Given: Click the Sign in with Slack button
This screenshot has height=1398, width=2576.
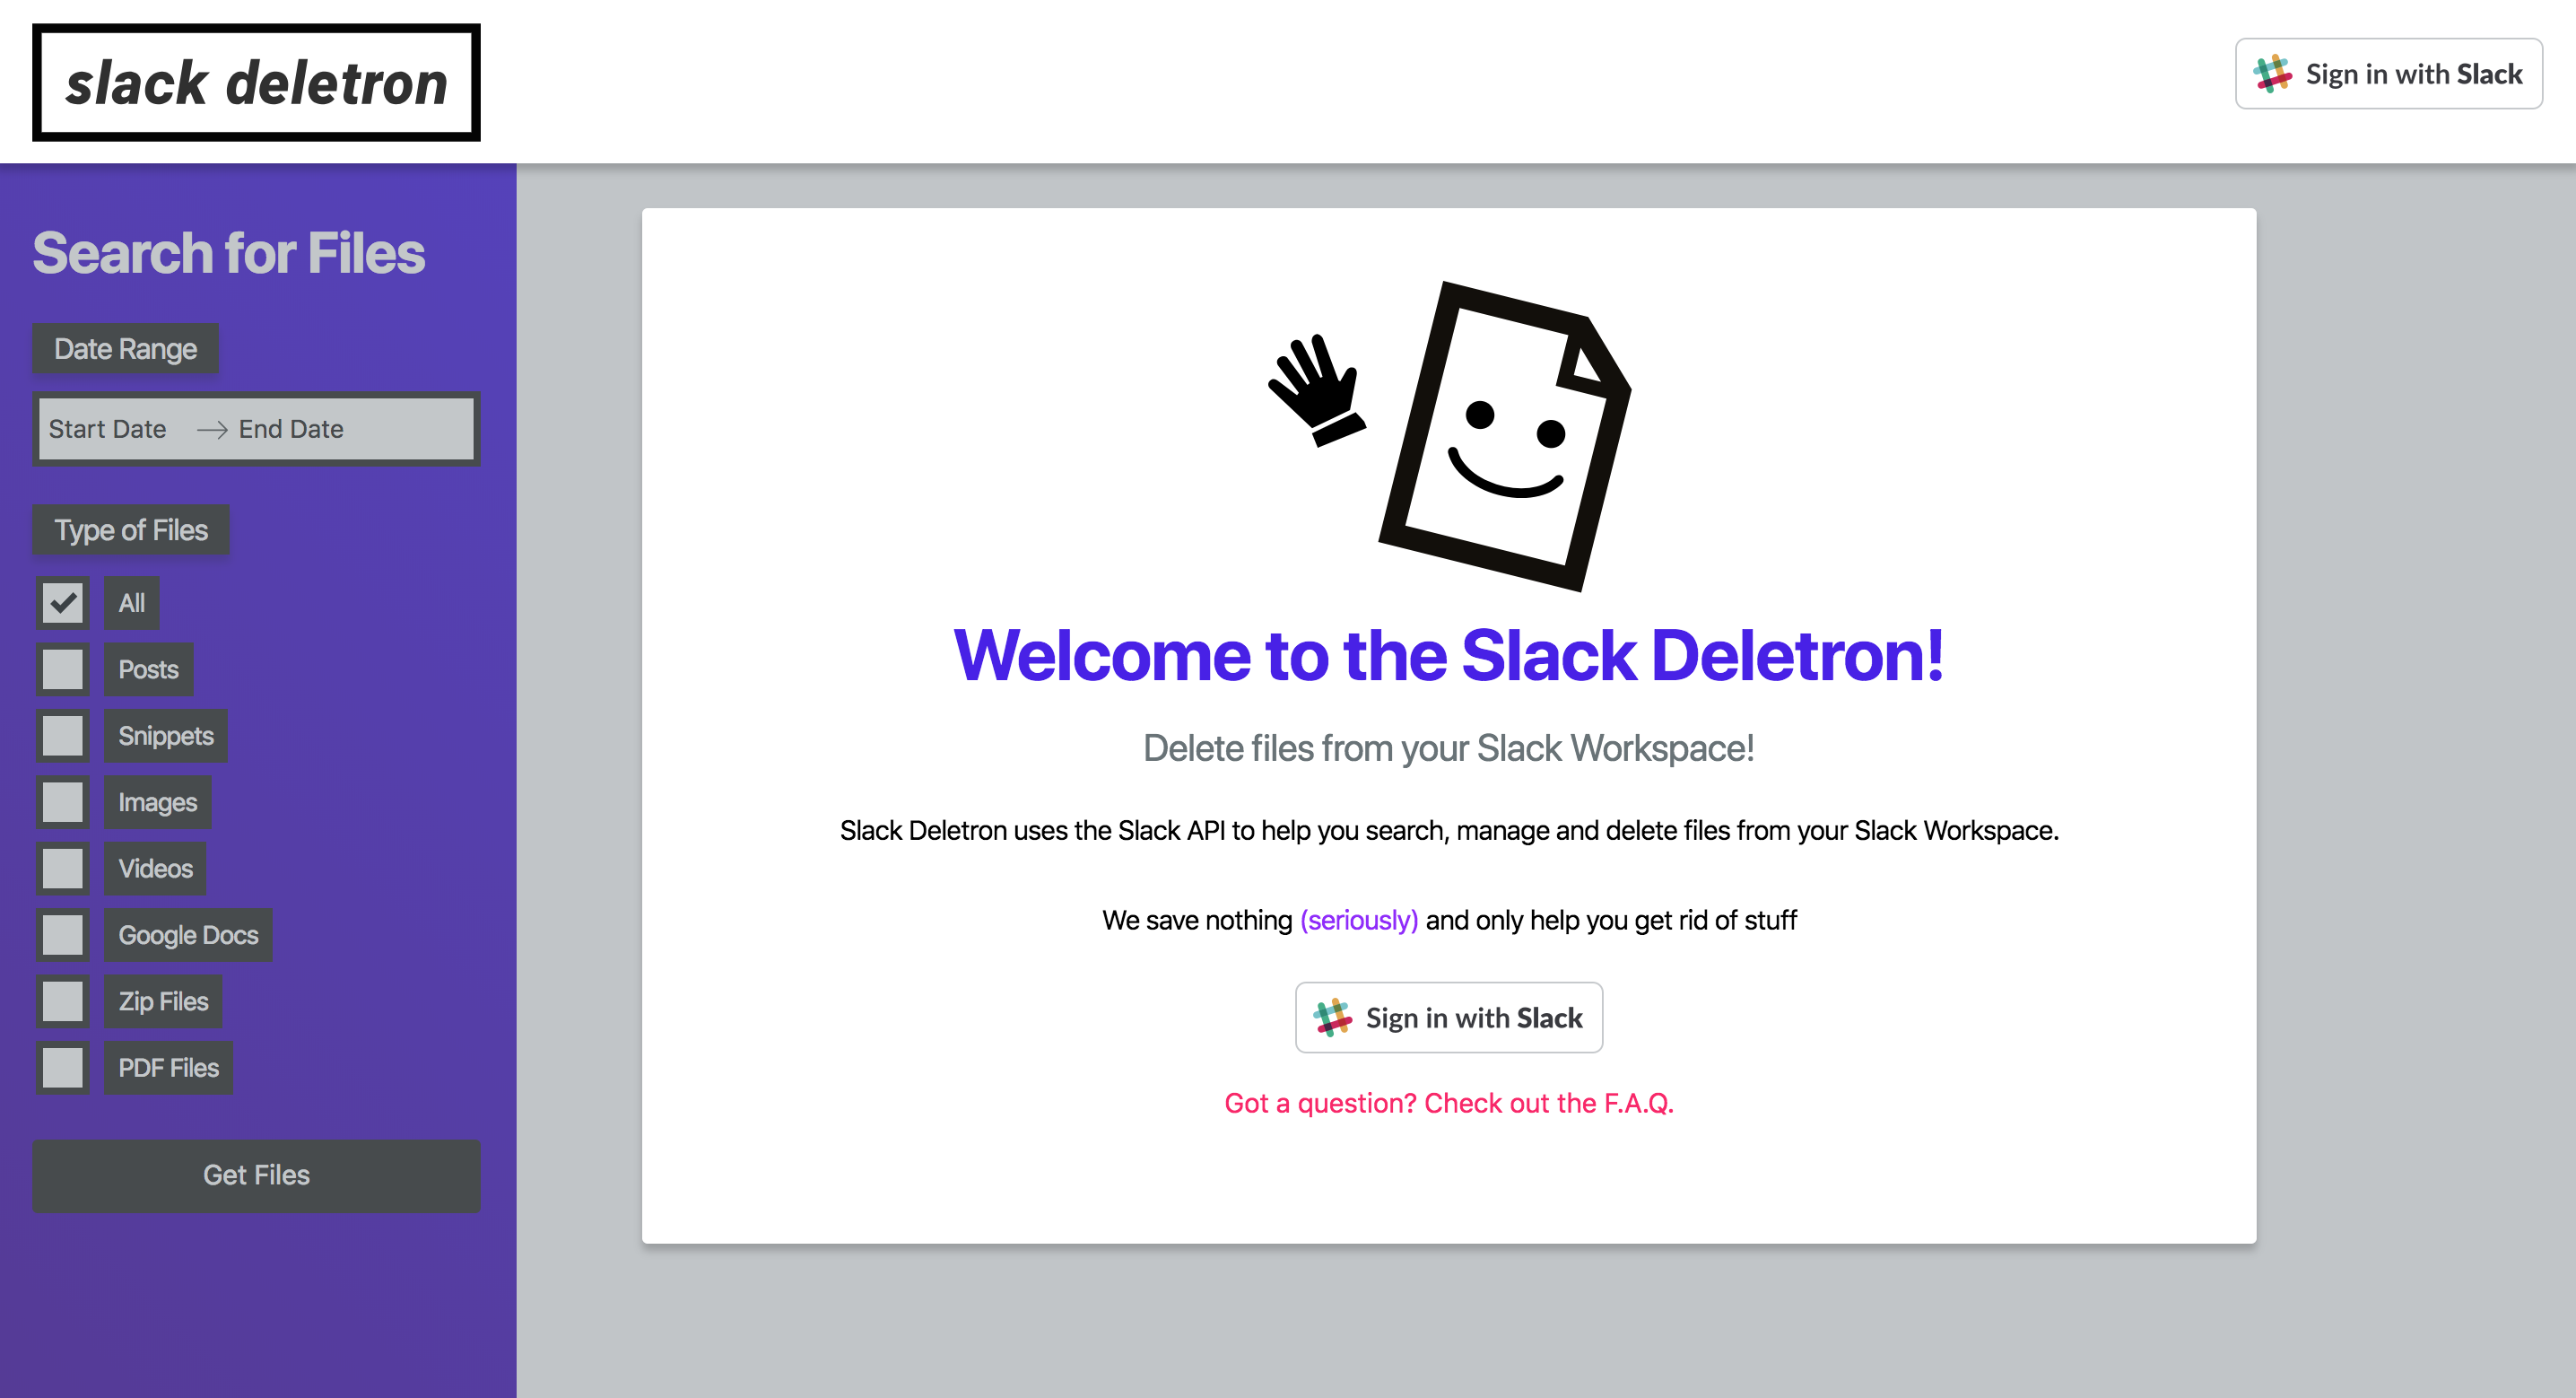Looking at the screenshot, I should pyautogui.click(x=1449, y=1016).
